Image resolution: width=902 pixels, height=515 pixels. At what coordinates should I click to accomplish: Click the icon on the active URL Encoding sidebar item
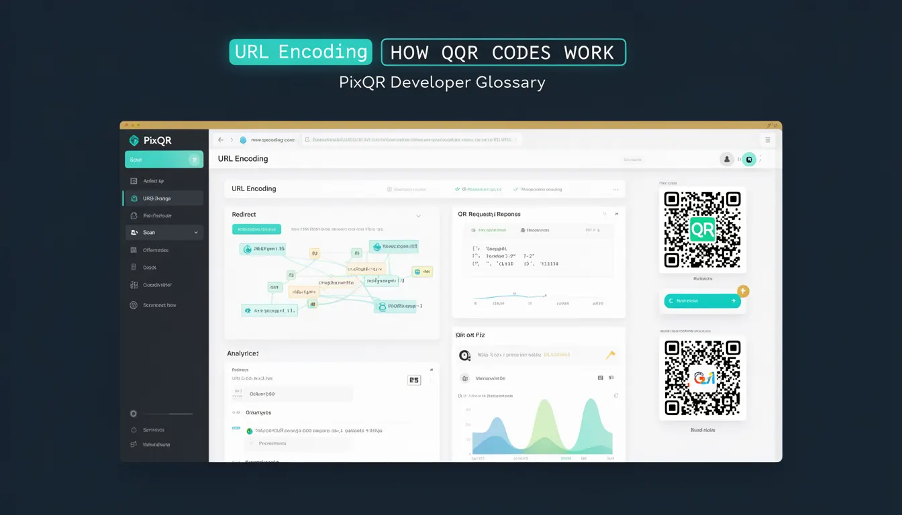[x=134, y=198]
